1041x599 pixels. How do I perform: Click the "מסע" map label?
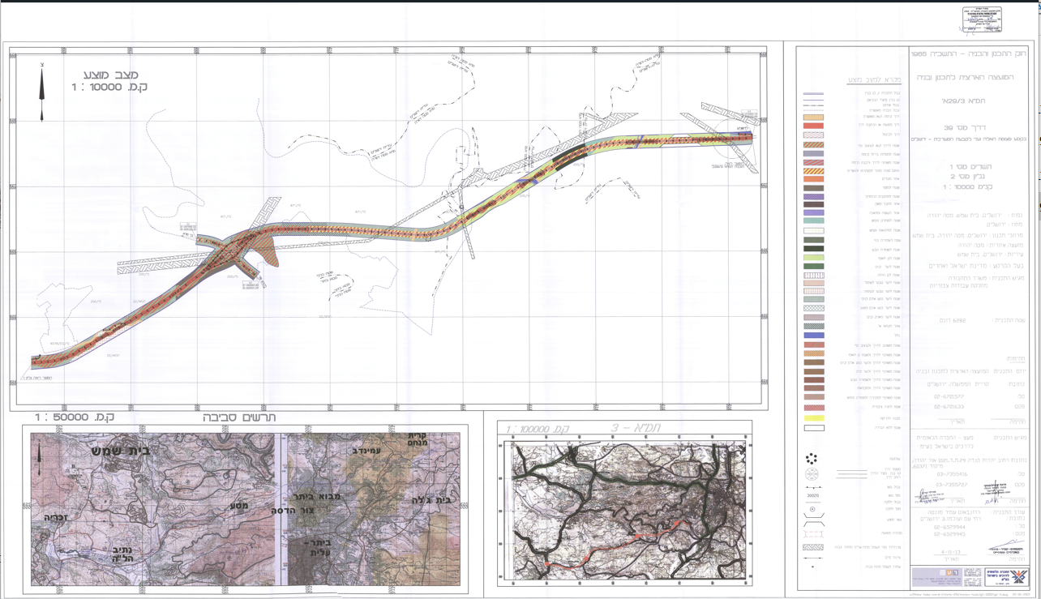click(x=239, y=506)
